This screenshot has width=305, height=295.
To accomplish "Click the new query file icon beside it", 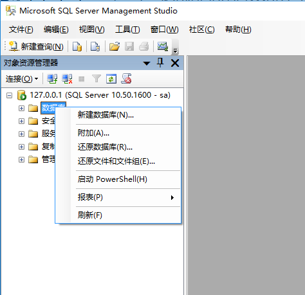I will [x=95, y=46].
